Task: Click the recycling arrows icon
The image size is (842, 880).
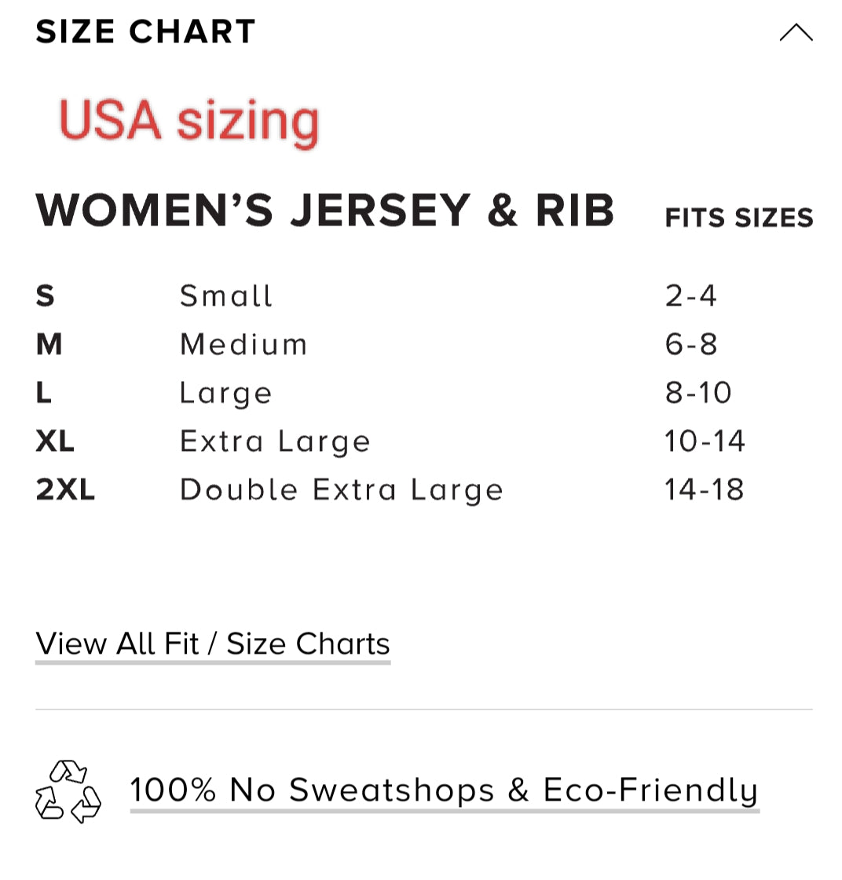Action: tap(68, 791)
